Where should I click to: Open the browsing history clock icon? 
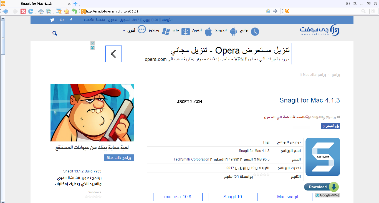point(49,11)
